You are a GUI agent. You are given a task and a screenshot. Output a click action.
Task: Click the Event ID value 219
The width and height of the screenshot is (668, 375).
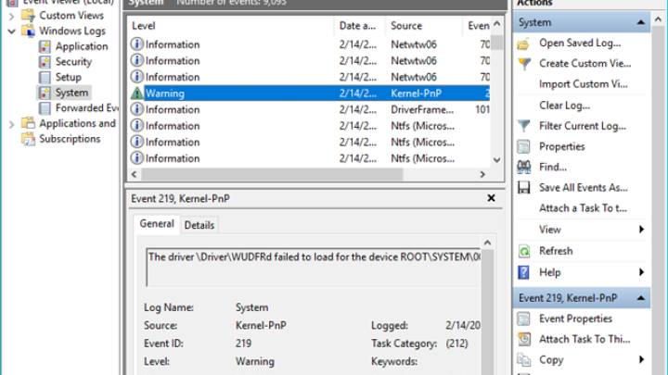point(243,344)
